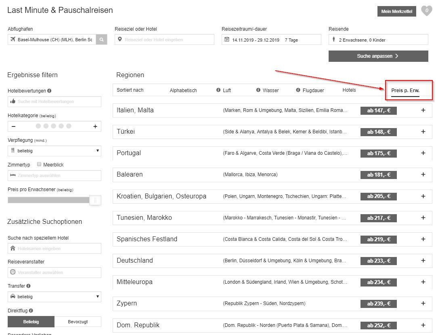Click the Preis pro Erwachsener slider handle

pos(95,200)
